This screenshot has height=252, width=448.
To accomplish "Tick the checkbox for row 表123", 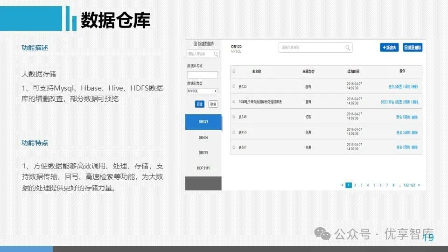I will point(234,86).
